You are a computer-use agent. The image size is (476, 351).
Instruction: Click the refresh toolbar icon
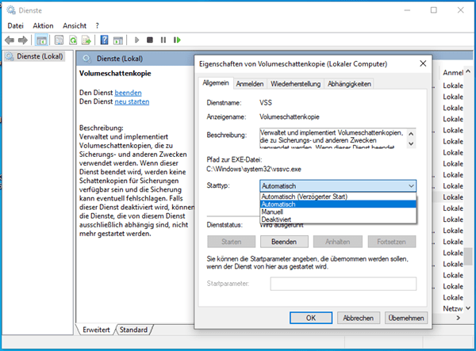[73, 40]
